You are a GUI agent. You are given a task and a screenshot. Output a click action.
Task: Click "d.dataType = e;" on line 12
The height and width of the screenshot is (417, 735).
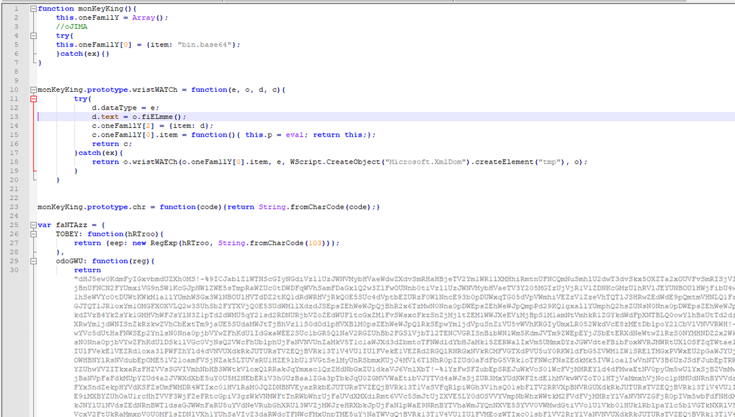[126, 108]
